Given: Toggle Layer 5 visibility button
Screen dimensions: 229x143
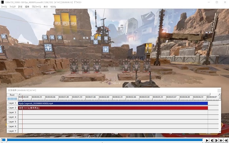Looking at the screenshot, I should pos(12,122).
